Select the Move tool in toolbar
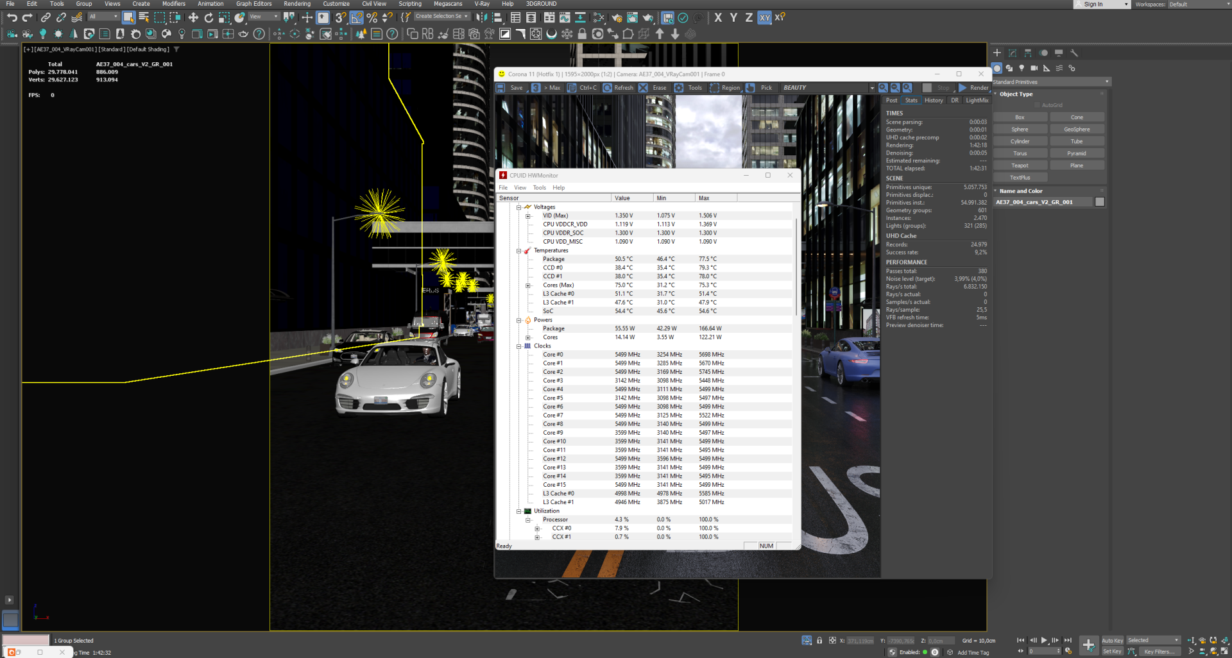1232x658 pixels. [x=193, y=18]
